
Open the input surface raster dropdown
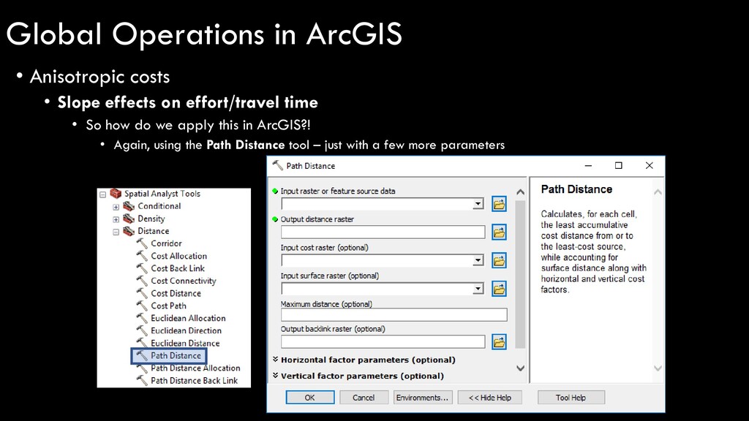click(478, 288)
